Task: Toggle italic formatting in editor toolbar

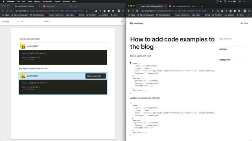Action: click(x=22, y=21)
